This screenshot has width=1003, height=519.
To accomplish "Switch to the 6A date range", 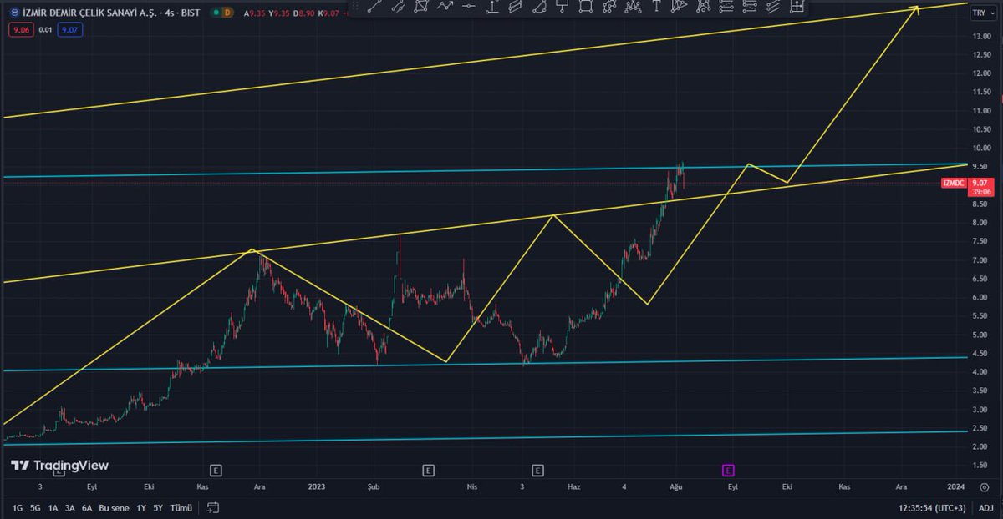I will (x=87, y=507).
